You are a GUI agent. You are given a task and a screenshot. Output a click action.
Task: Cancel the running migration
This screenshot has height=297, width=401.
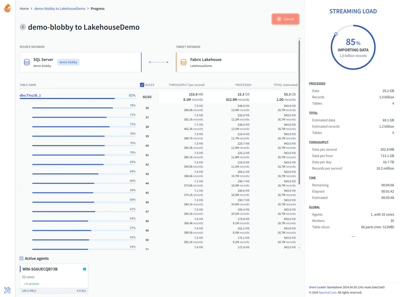(285, 19)
